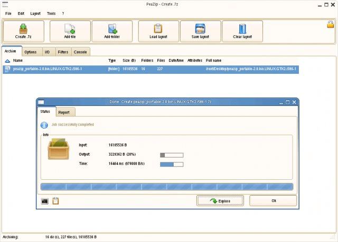338x242 pixels.
Task: Click the time speed progress bar
Action: tap(172, 164)
